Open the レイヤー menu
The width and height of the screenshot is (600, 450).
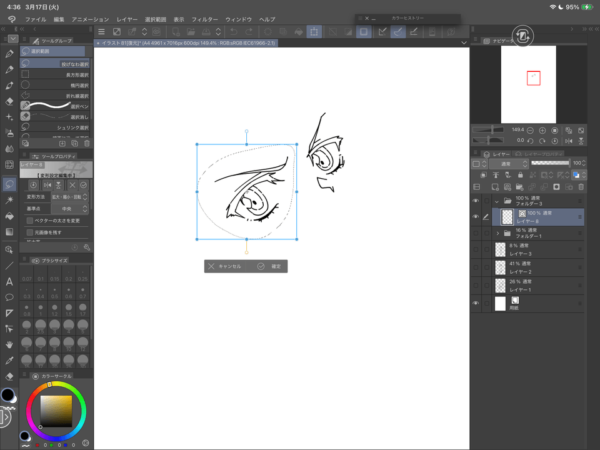tap(127, 19)
